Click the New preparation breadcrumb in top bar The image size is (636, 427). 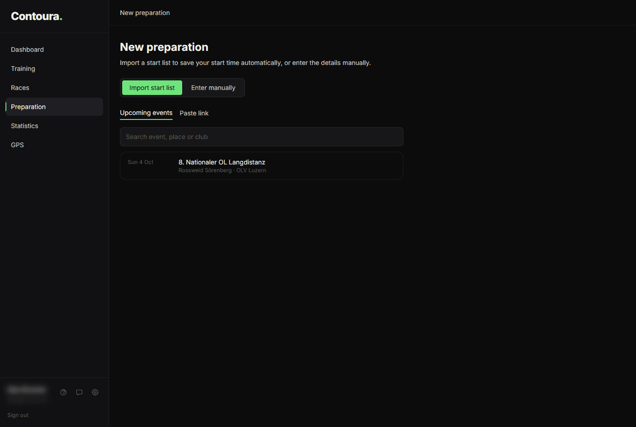point(145,13)
